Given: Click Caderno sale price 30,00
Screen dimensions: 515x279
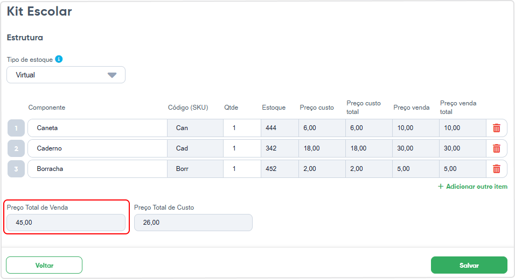Looking at the screenshot, I should (415, 148).
